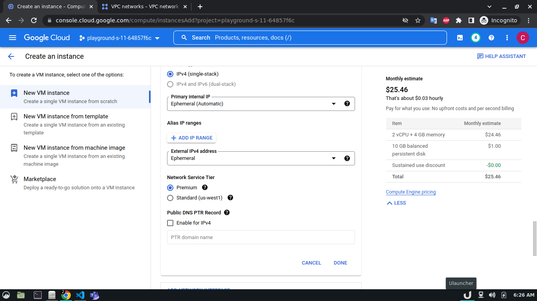The height and width of the screenshot is (301, 537).
Task: Select Standard (us-west1) network tier
Action: [x=170, y=198]
